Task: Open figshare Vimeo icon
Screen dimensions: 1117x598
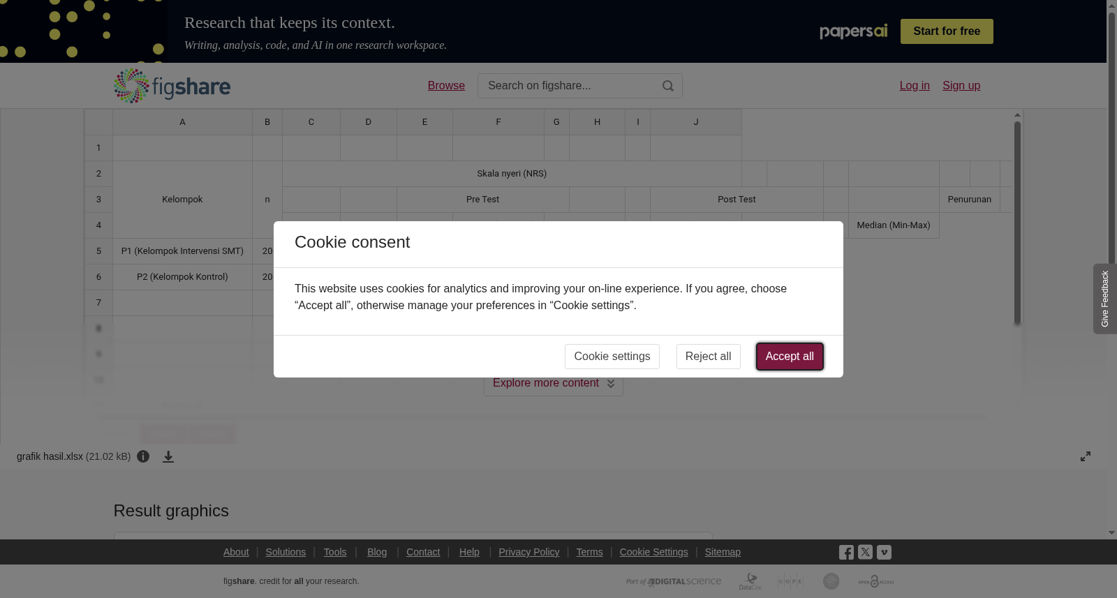Action: point(884,552)
